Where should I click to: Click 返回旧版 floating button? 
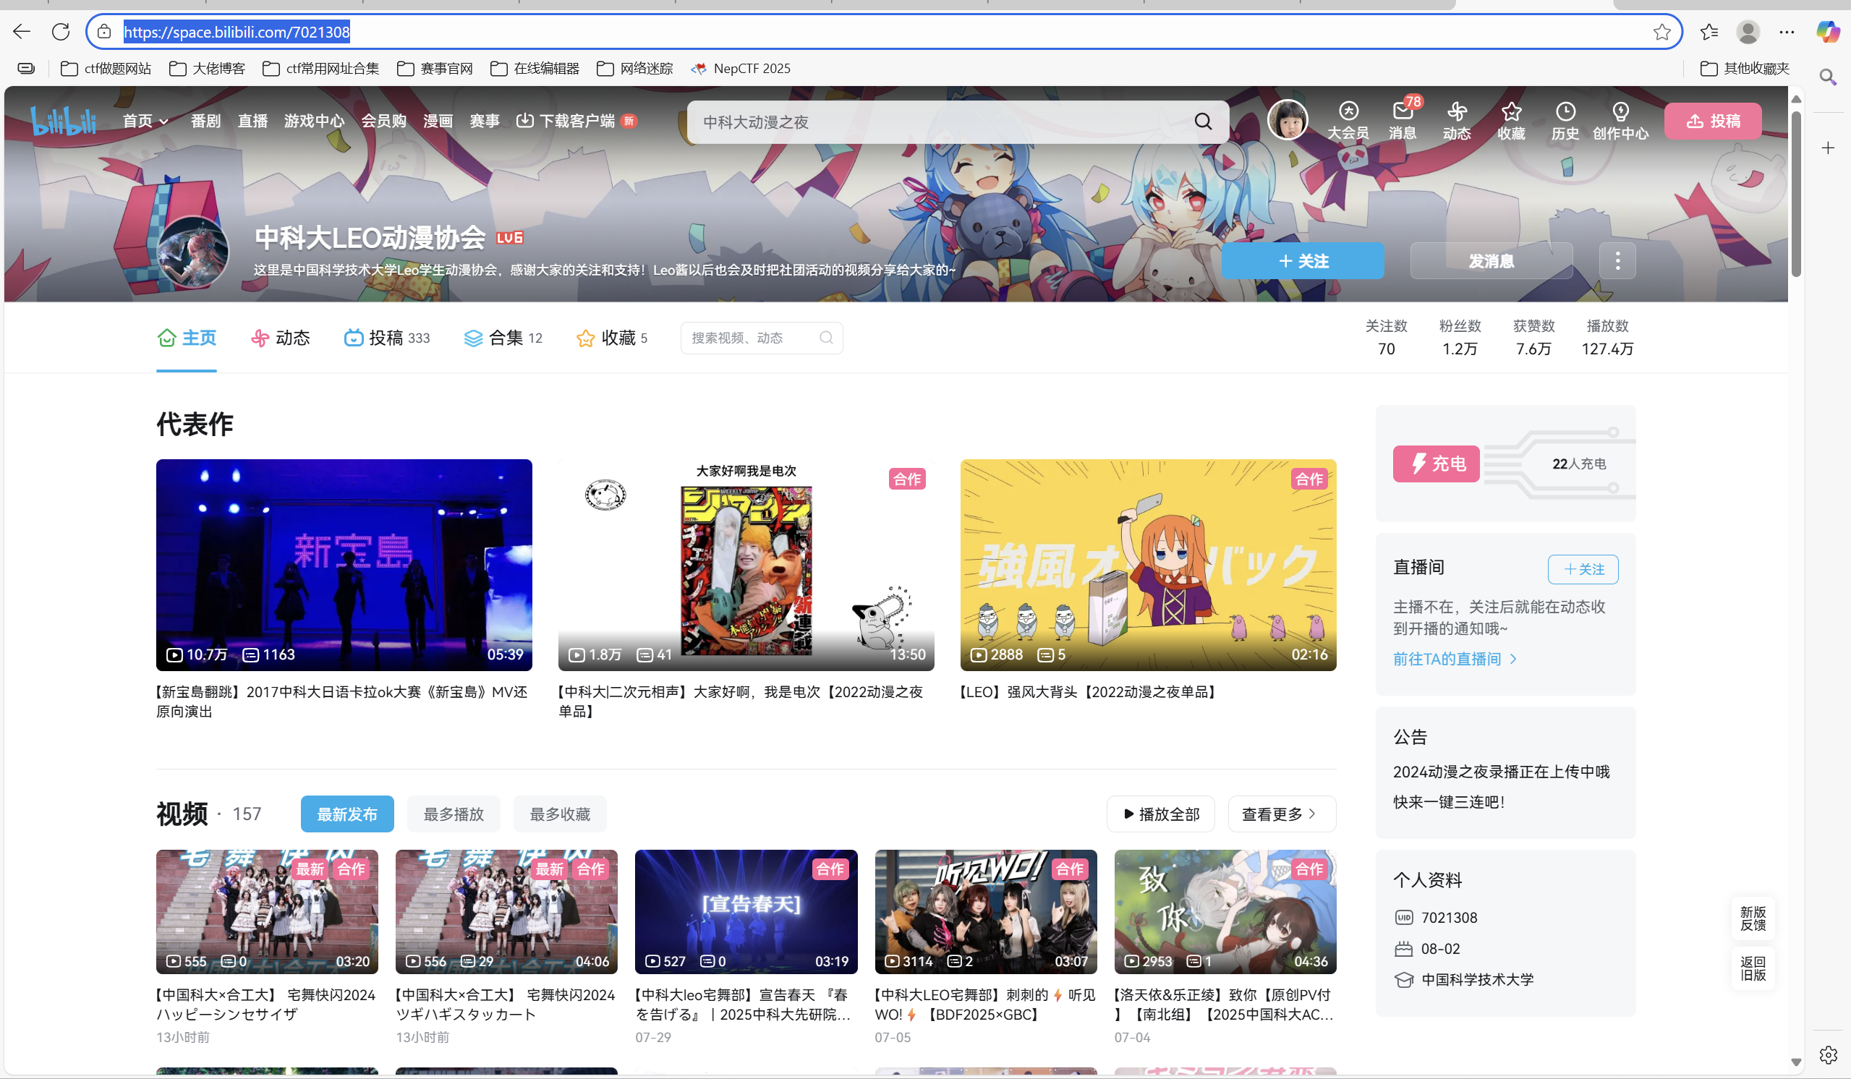(1753, 968)
